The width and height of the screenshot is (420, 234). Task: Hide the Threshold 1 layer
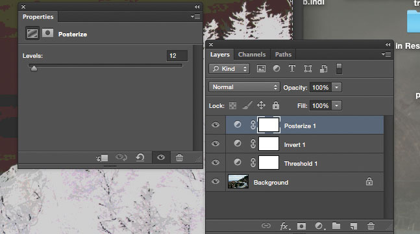[x=216, y=162]
